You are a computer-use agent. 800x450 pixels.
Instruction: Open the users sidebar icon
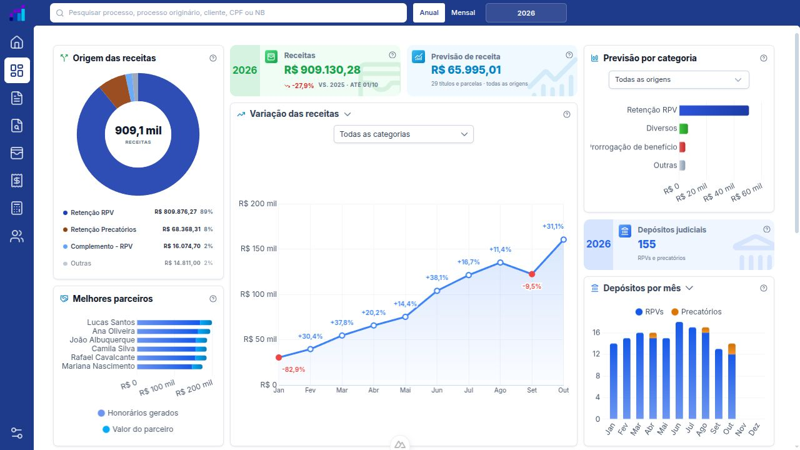17,236
